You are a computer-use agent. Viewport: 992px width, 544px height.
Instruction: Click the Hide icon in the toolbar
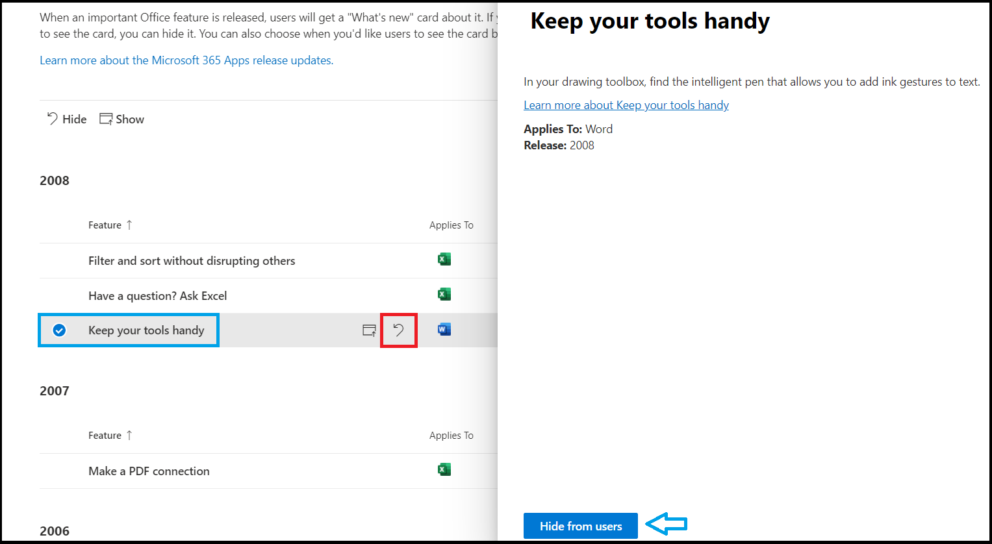(65, 119)
